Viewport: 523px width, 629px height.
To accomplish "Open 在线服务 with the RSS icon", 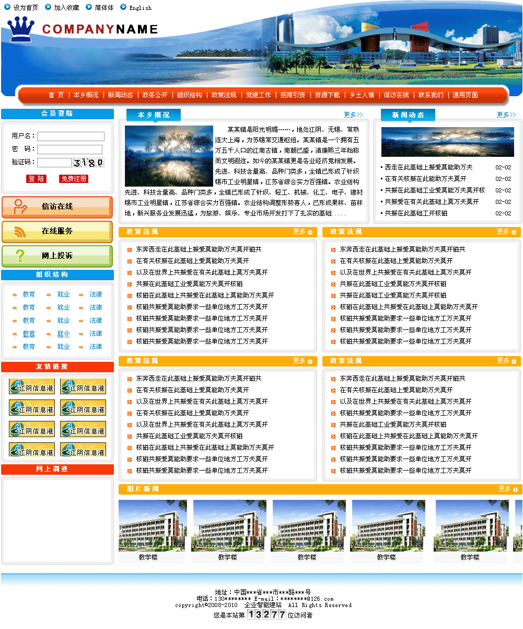I will [x=57, y=231].
